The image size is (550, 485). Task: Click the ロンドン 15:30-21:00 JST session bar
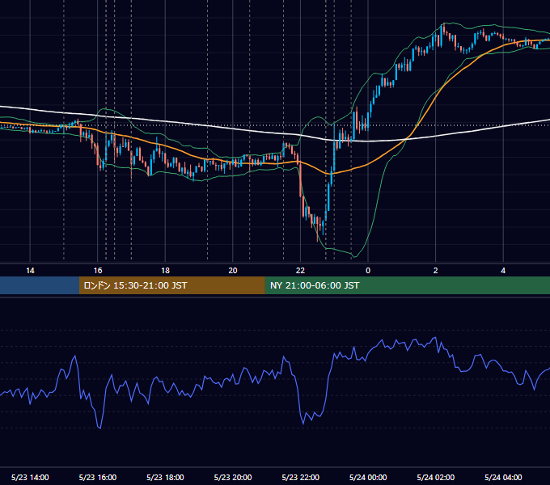tap(171, 285)
